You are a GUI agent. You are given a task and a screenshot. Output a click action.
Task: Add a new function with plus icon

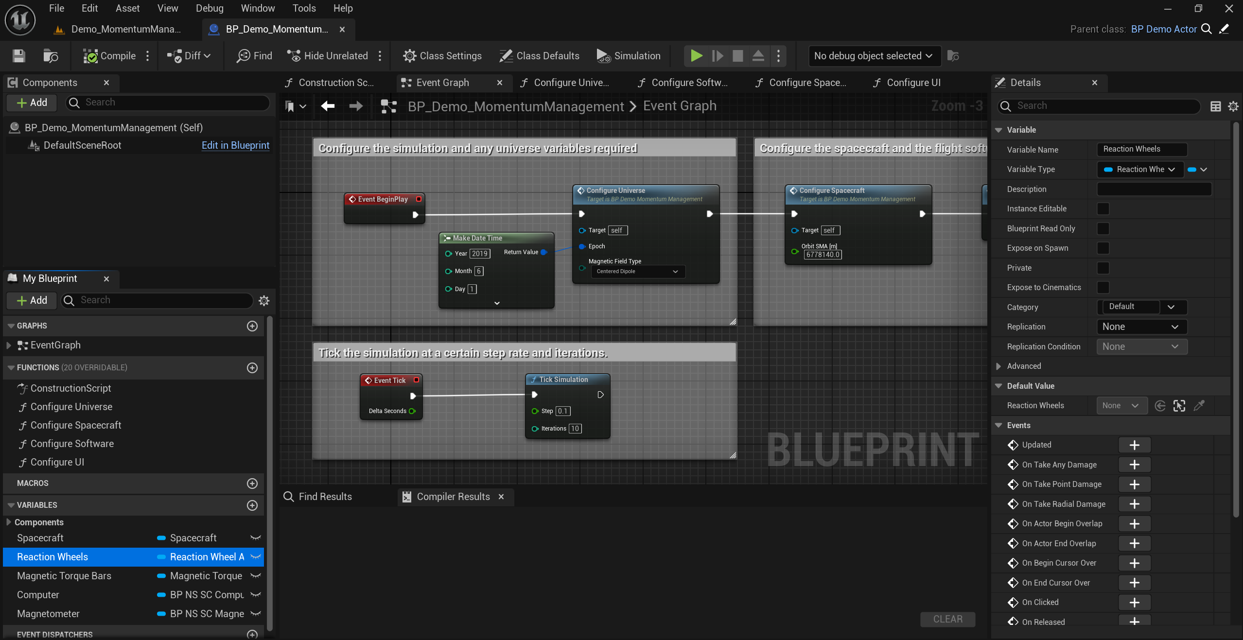252,368
